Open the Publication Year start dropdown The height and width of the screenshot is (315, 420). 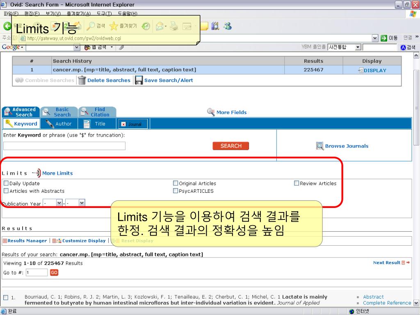click(x=59, y=203)
